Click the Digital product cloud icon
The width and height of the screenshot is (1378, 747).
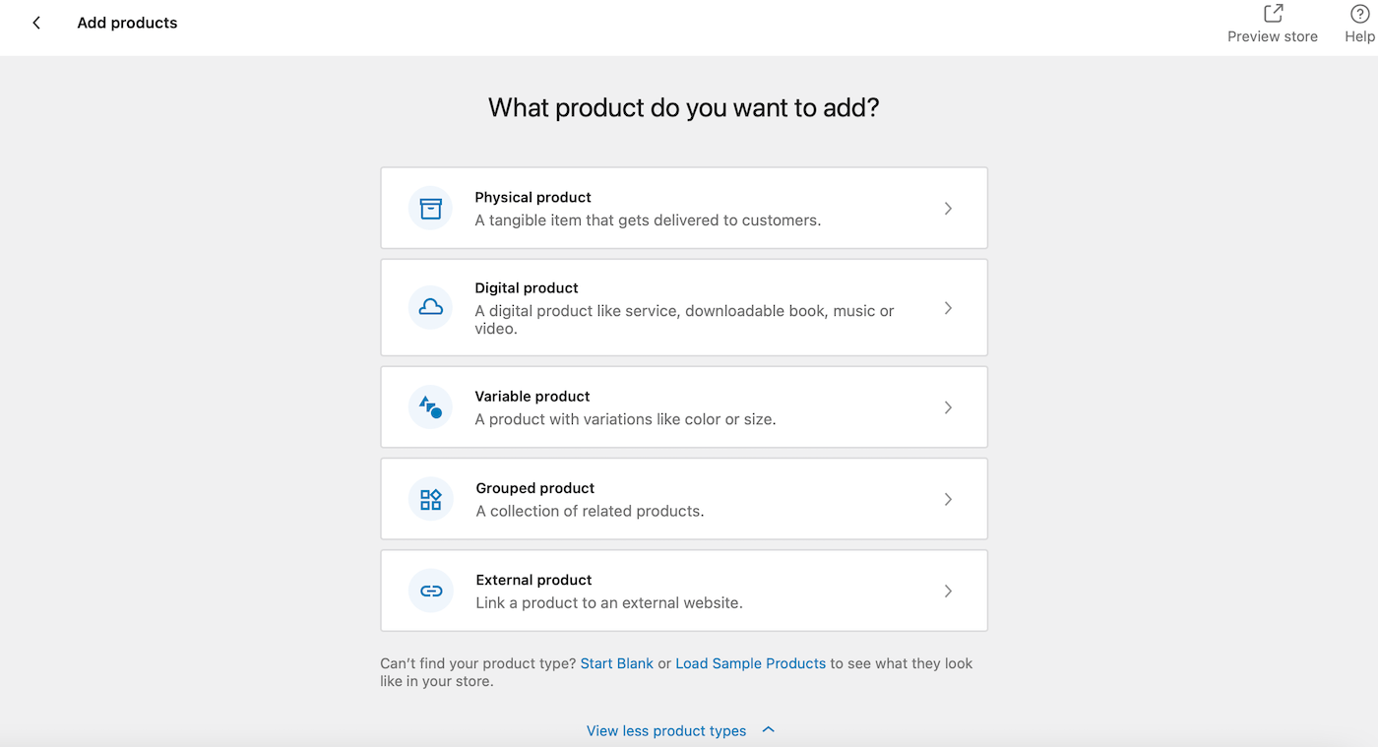[x=430, y=307]
